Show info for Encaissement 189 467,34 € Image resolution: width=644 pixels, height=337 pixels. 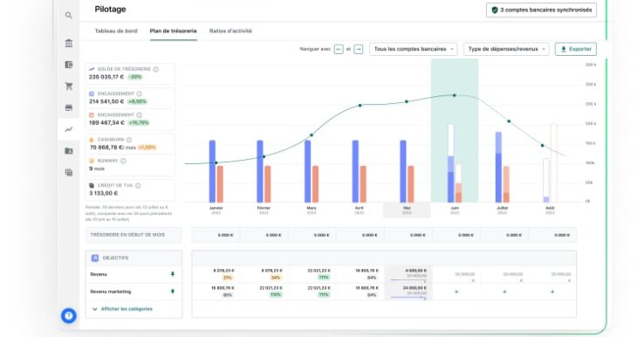pos(140,115)
